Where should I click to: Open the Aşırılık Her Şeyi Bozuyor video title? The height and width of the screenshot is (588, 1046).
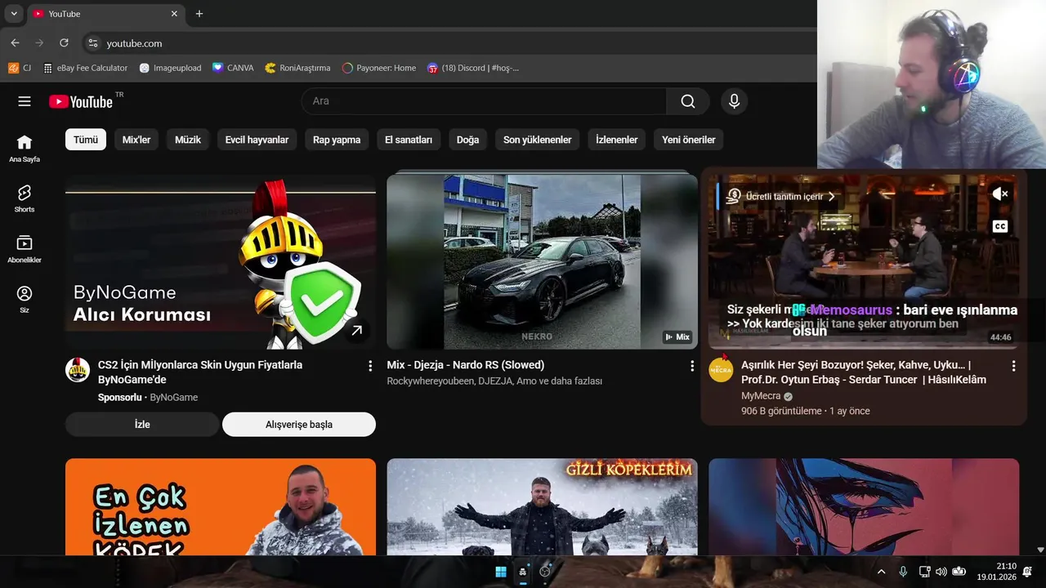pyautogui.click(x=864, y=372)
